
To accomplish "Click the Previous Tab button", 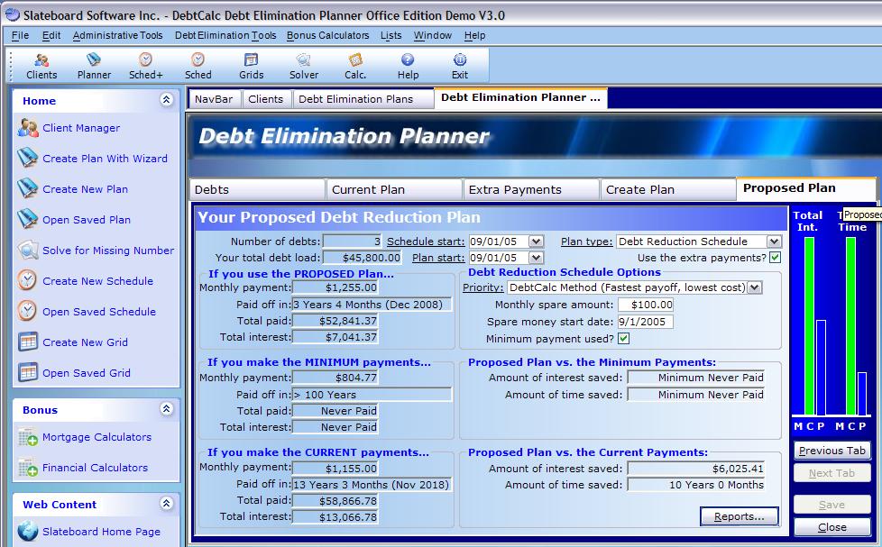I will (831, 451).
